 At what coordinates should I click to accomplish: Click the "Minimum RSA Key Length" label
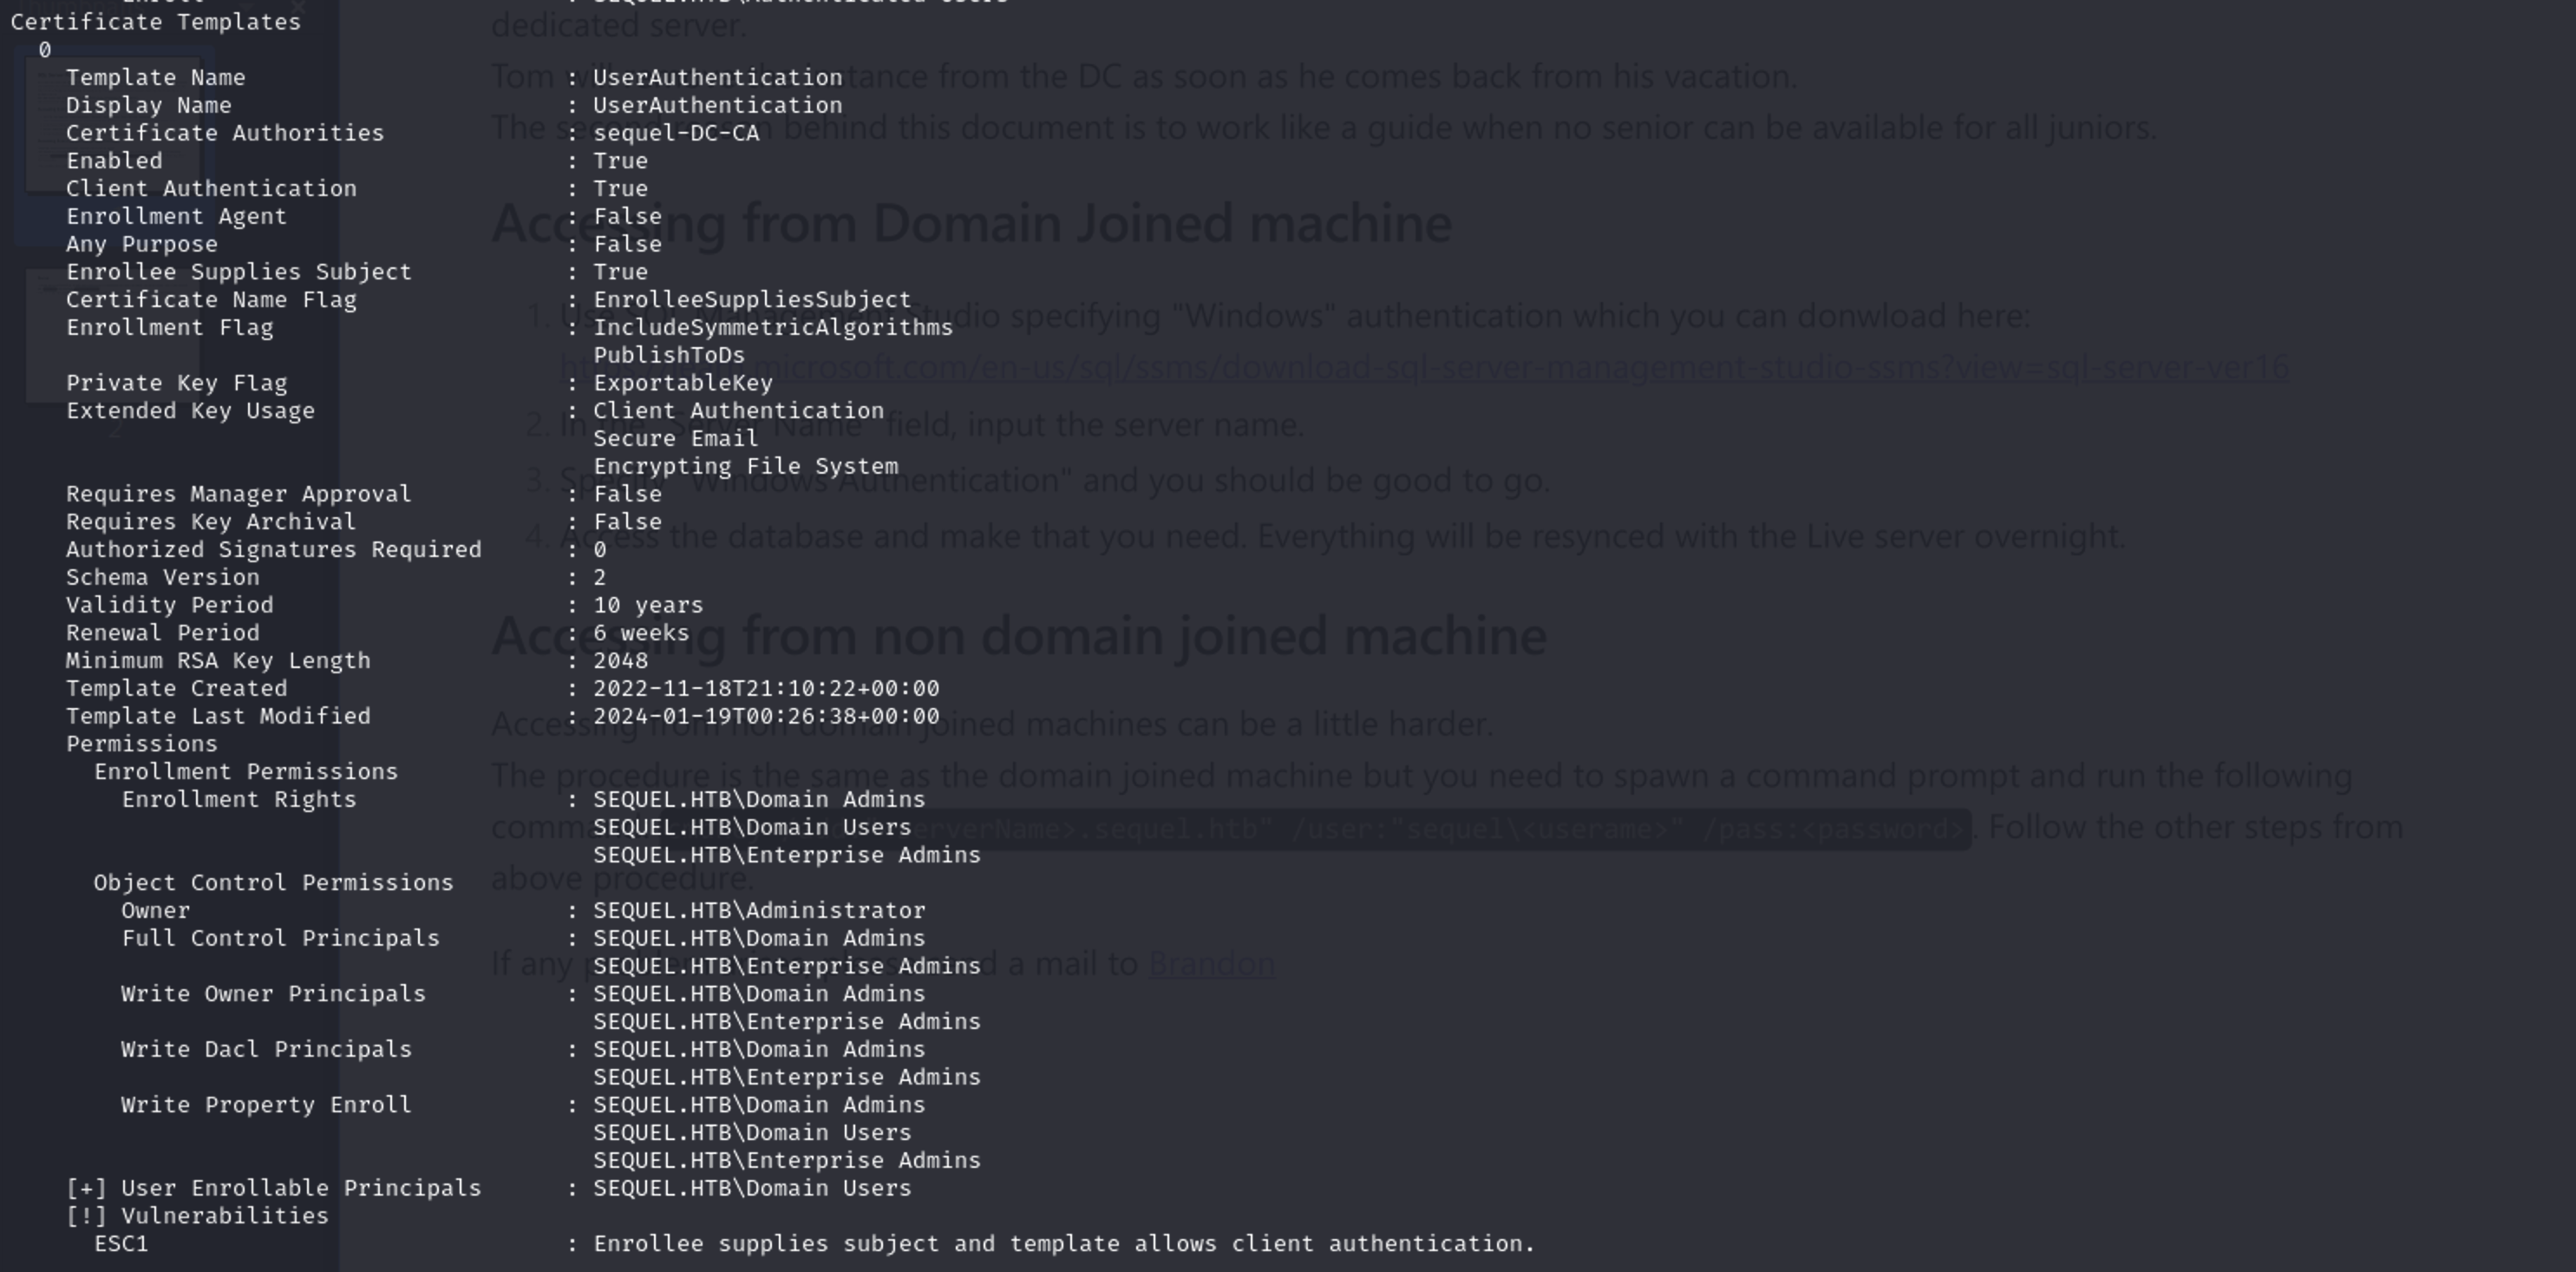point(218,660)
